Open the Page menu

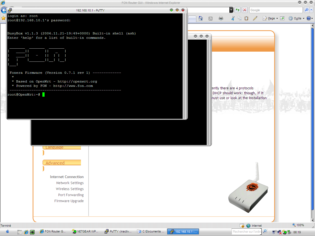pos(270,19)
